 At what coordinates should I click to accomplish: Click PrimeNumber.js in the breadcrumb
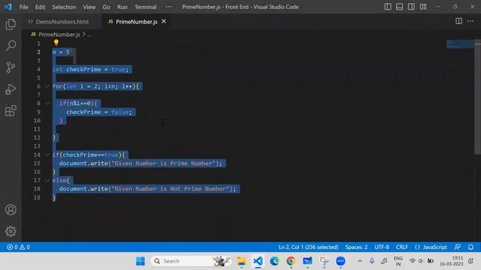pyautogui.click(x=59, y=34)
